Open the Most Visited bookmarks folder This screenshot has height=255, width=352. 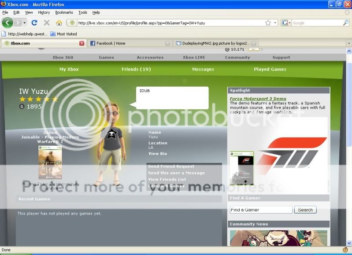click(x=63, y=34)
